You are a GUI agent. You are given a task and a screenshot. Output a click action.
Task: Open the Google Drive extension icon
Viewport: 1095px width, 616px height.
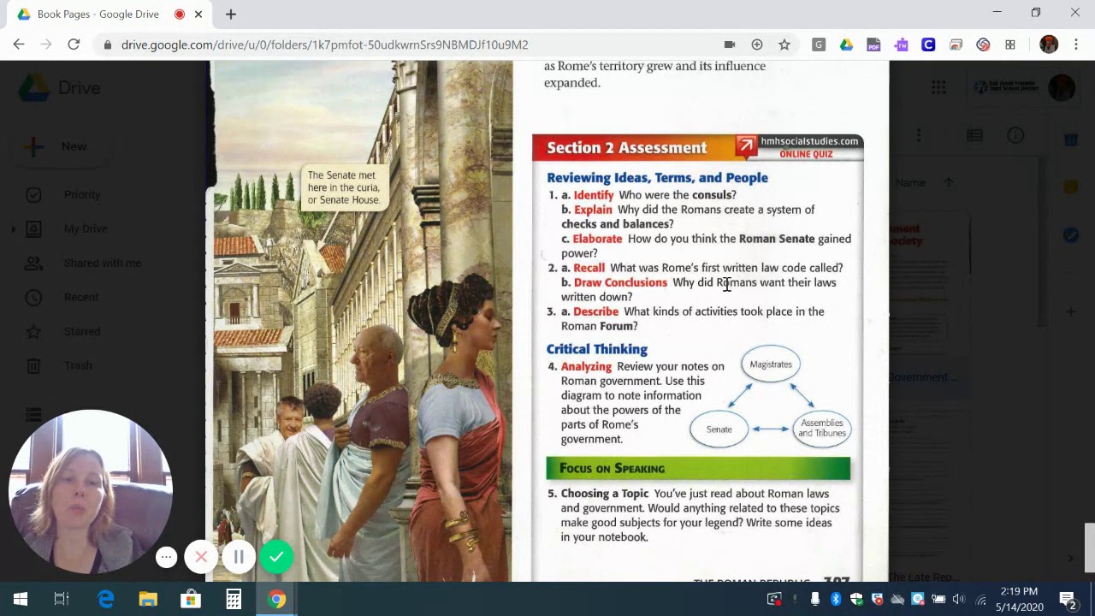coord(846,44)
